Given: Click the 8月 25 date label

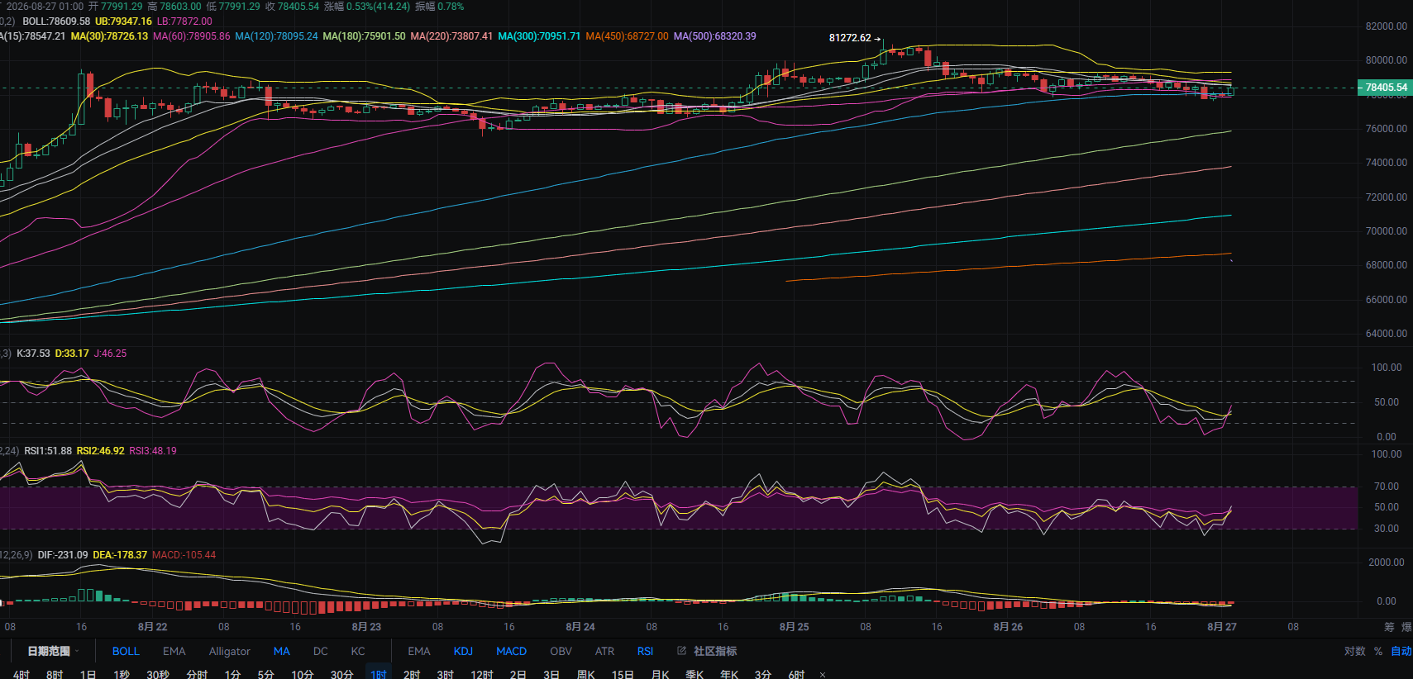Looking at the screenshot, I should [x=794, y=627].
